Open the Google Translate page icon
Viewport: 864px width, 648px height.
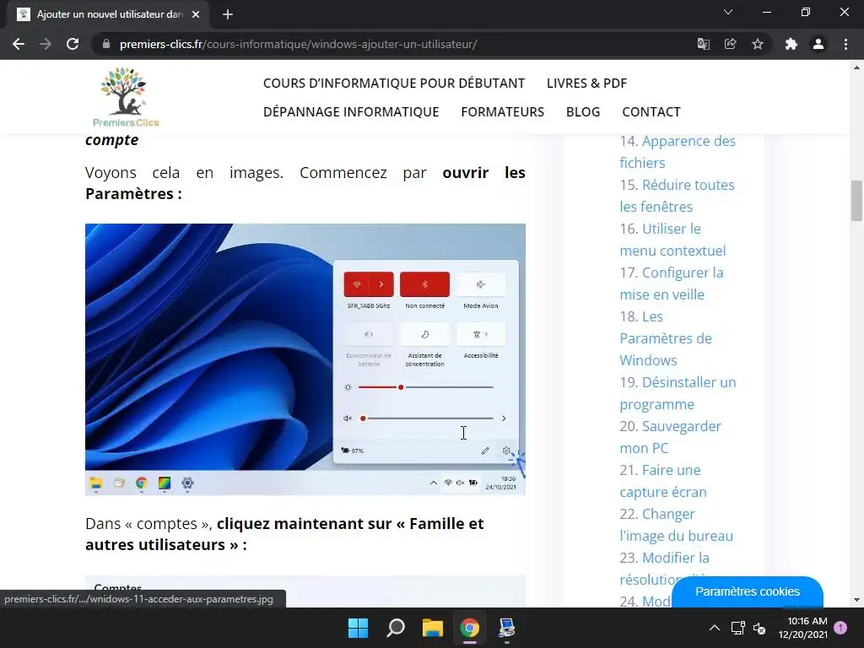point(703,44)
